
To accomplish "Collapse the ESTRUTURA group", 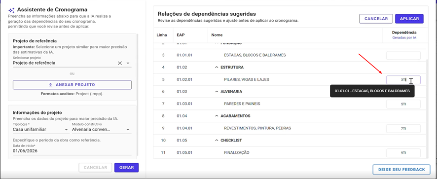I will [216, 67].
